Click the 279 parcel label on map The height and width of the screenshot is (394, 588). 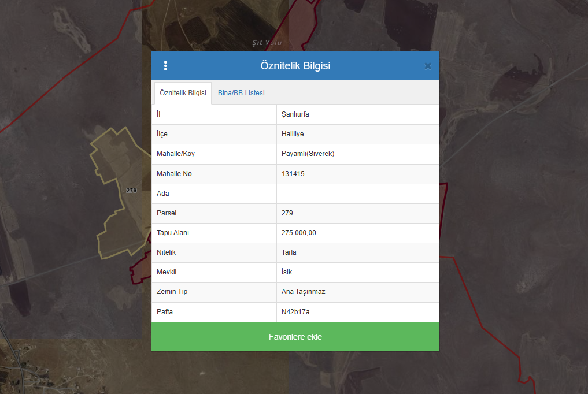click(x=131, y=190)
